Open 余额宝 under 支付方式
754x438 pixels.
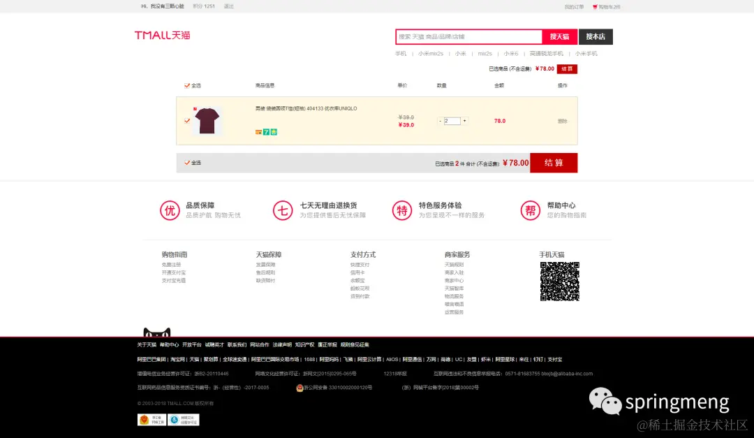click(357, 281)
